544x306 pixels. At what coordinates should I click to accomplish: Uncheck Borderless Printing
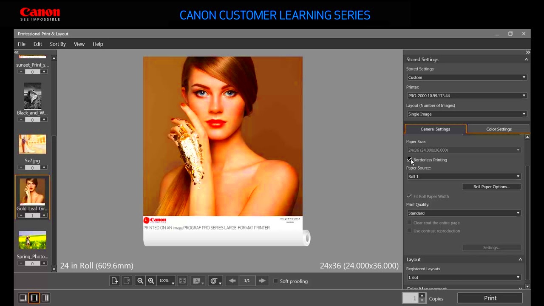coord(409,160)
